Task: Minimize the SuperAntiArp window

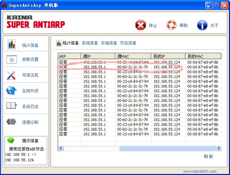Action: pos(208,5)
